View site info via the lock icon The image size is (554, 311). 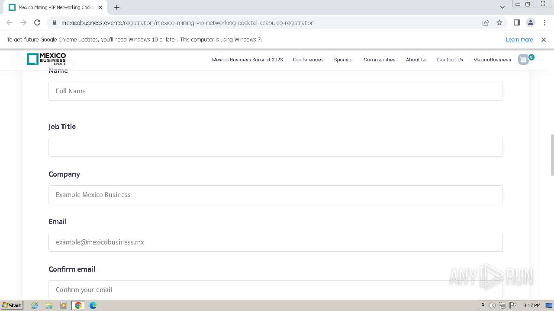click(54, 22)
